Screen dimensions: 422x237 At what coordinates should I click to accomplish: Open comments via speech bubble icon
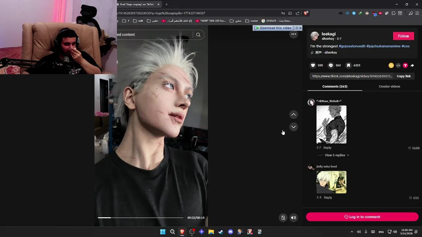tap(331, 66)
